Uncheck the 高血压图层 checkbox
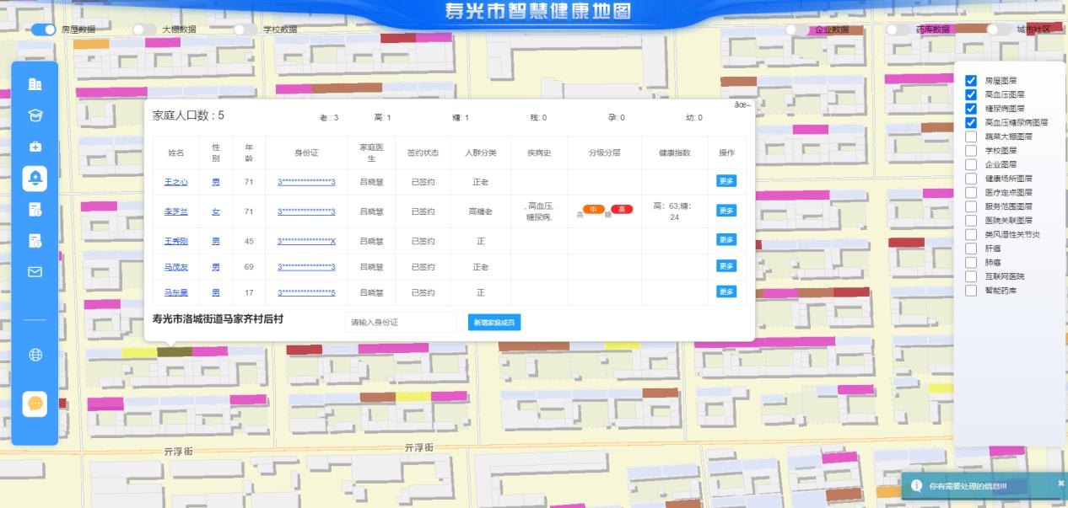This screenshot has width=1068, height=508. (970, 94)
